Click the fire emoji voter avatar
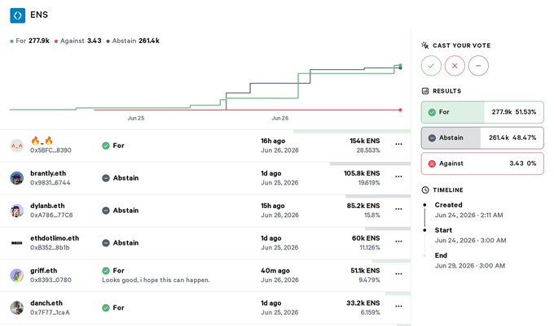This screenshot has height=326, width=554. click(x=16, y=146)
